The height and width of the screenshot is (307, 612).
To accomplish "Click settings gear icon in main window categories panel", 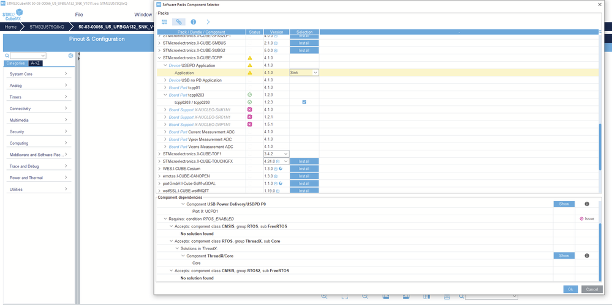I will click(70, 56).
